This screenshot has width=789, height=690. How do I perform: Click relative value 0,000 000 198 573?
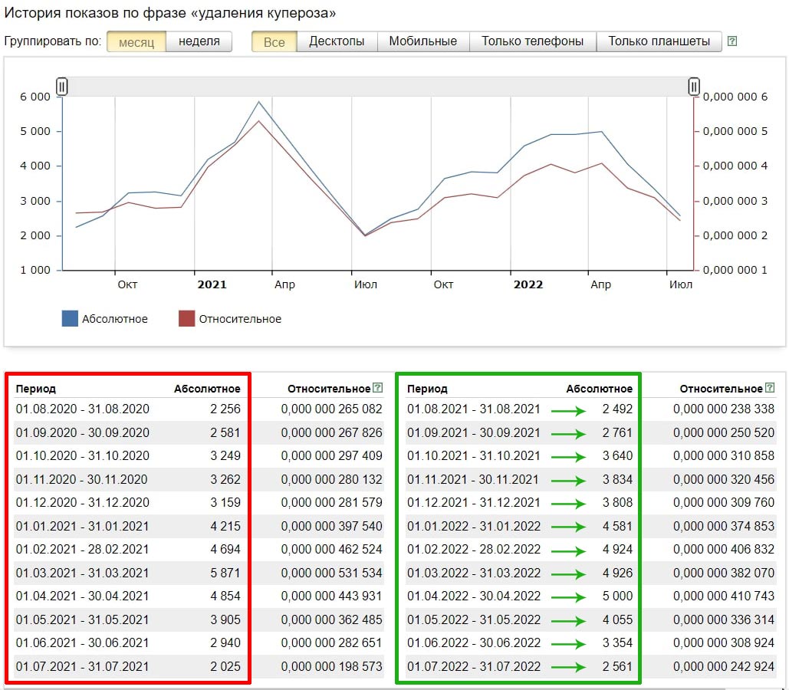click(x=331, y=666)
